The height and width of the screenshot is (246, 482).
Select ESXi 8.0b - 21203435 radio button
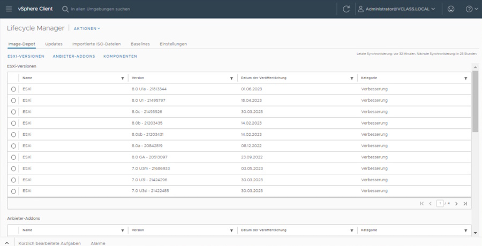(13, 123)
